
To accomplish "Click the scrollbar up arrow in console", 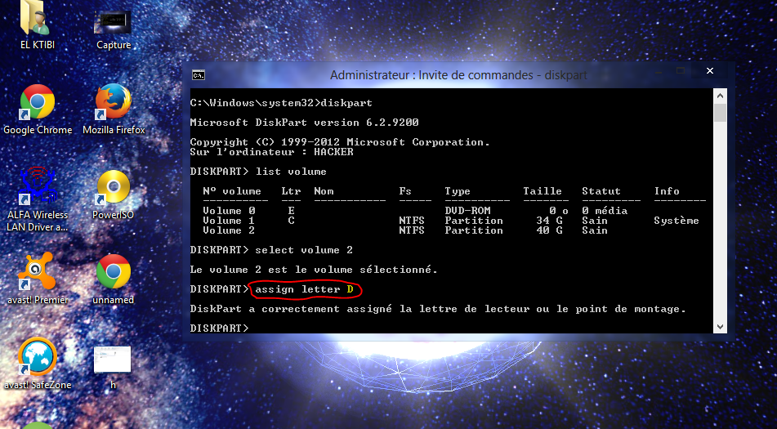I will (x=720, y=96).
